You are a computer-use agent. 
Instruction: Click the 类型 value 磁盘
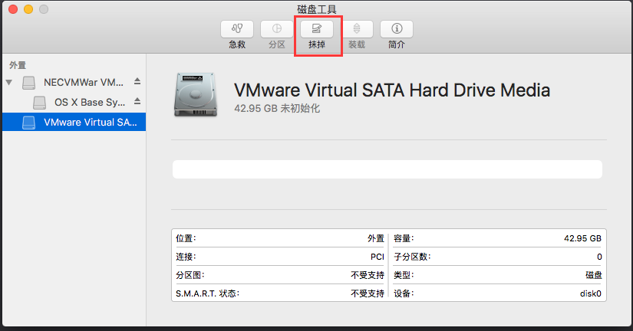(x=593, y=275)
